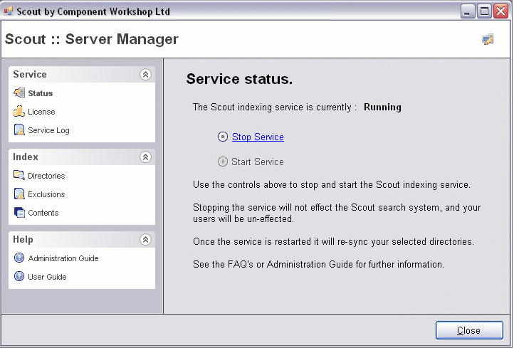
Task: Click the Close button
Action: [x=469, y=330]
